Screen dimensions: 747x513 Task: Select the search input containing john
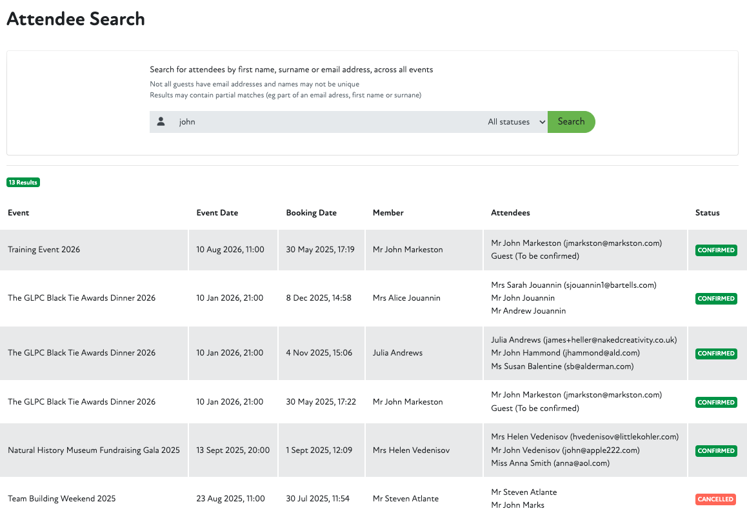[290, 121]
